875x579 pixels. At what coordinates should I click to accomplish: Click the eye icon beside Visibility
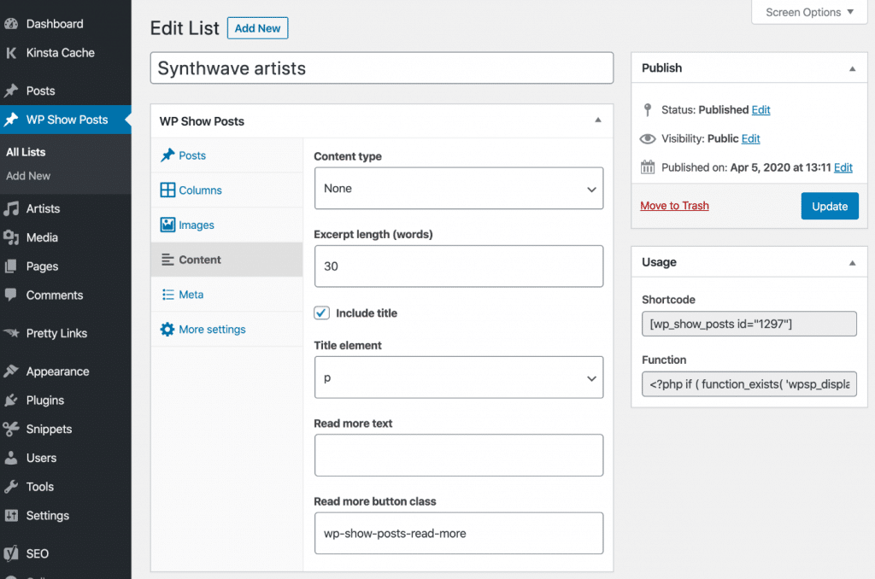(x=648, y=138)
